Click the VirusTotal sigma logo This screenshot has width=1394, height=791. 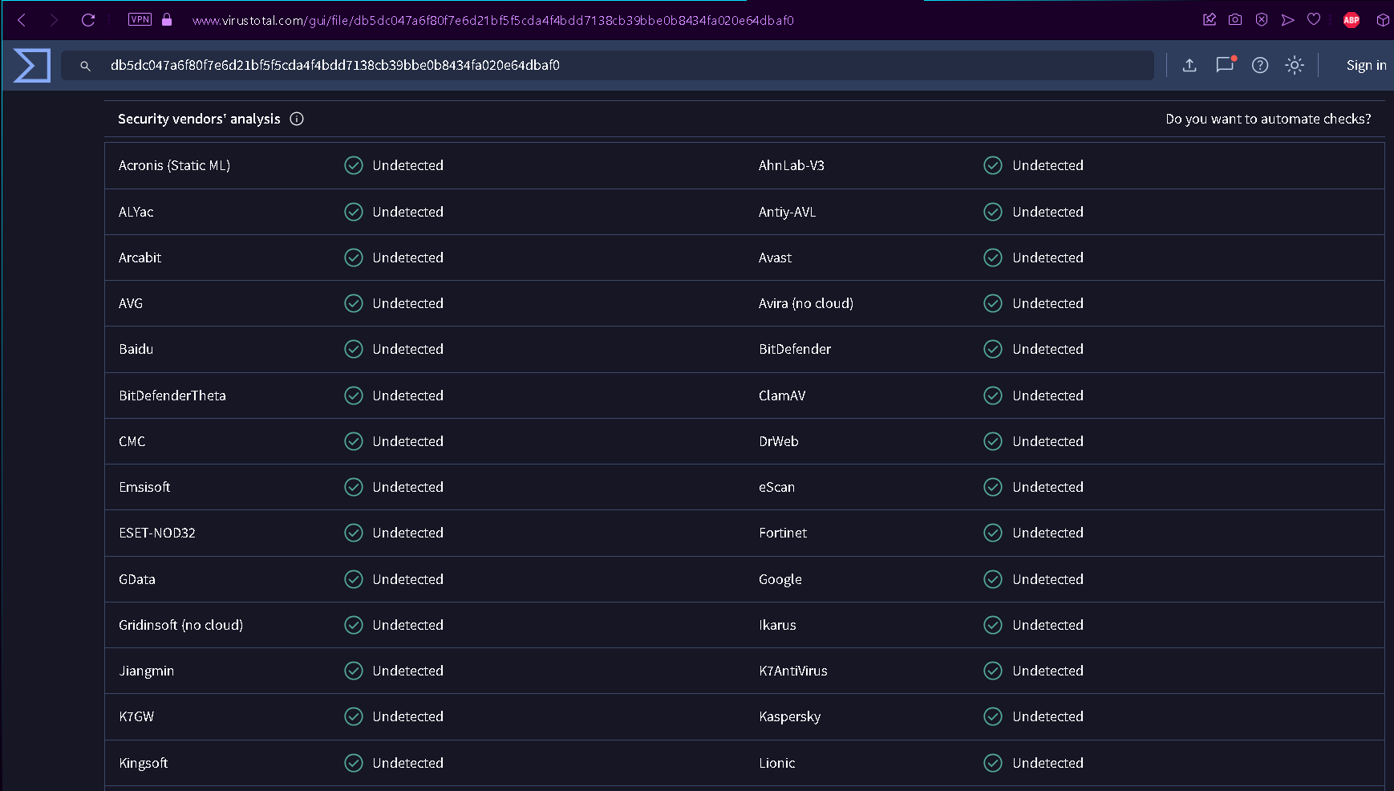point(32,66)
